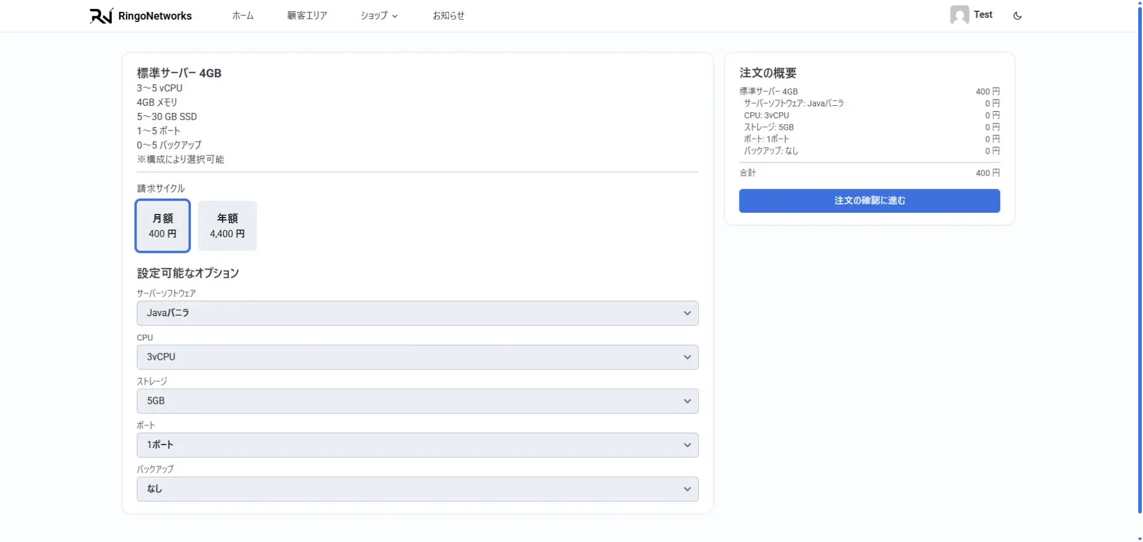This screenshot has height=542, width=1143.
Task: Click the 4GB メモリ spec line
Action: click(157, 102)
